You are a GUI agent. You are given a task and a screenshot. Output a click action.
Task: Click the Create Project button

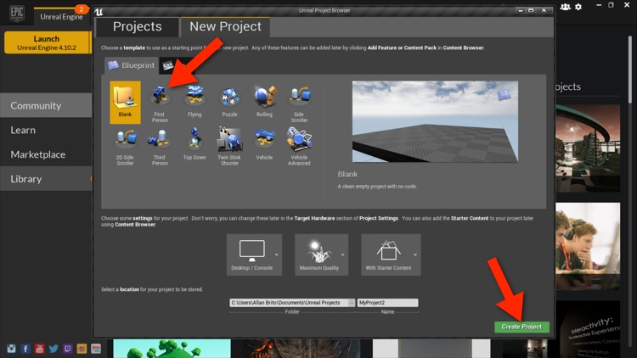[x=521, y=327]
